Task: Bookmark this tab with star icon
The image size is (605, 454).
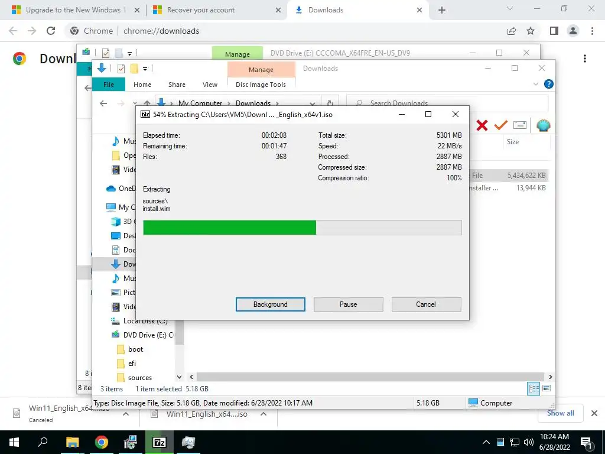Action: point(531,31)
